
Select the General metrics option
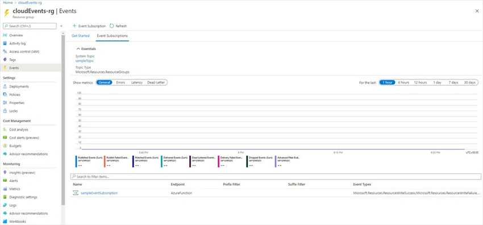pos(105,82)
